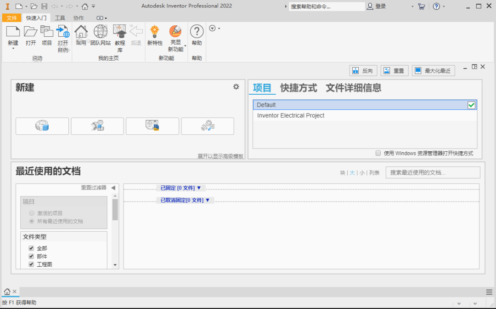Create a new presentation from the template button

(208, 126)
